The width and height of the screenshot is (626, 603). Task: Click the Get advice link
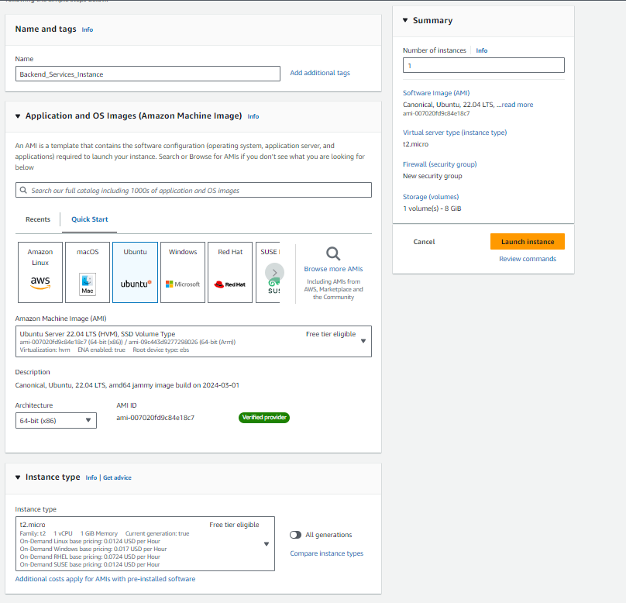pyautogui.click(x=117, y=477)
